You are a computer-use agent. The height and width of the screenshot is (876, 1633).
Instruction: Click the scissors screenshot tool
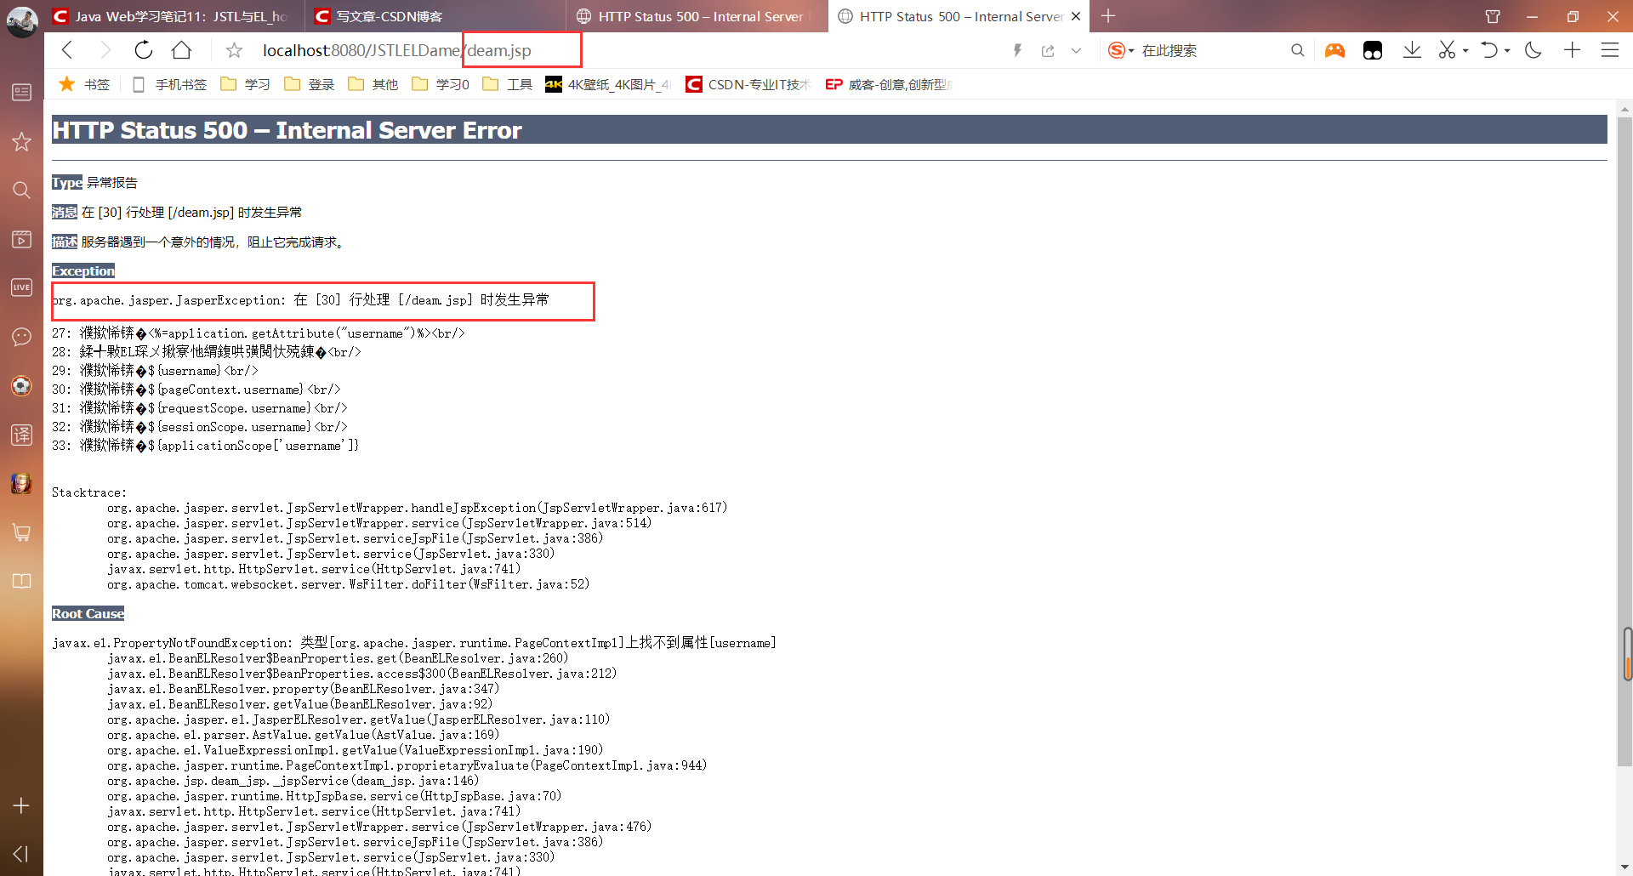(x=1447, y=50)
